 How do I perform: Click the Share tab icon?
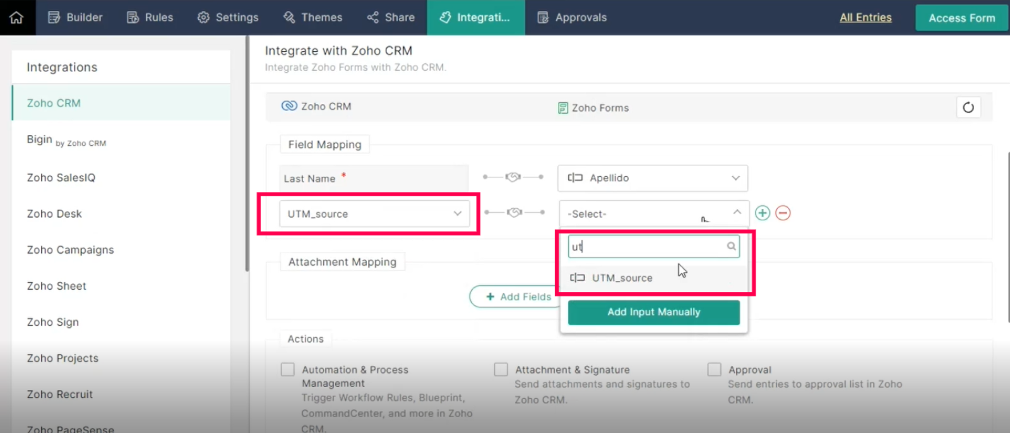pyautogui.click(x=373, y=18)
